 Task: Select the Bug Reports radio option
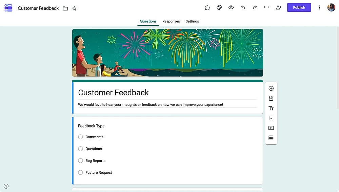coord(80,161)
